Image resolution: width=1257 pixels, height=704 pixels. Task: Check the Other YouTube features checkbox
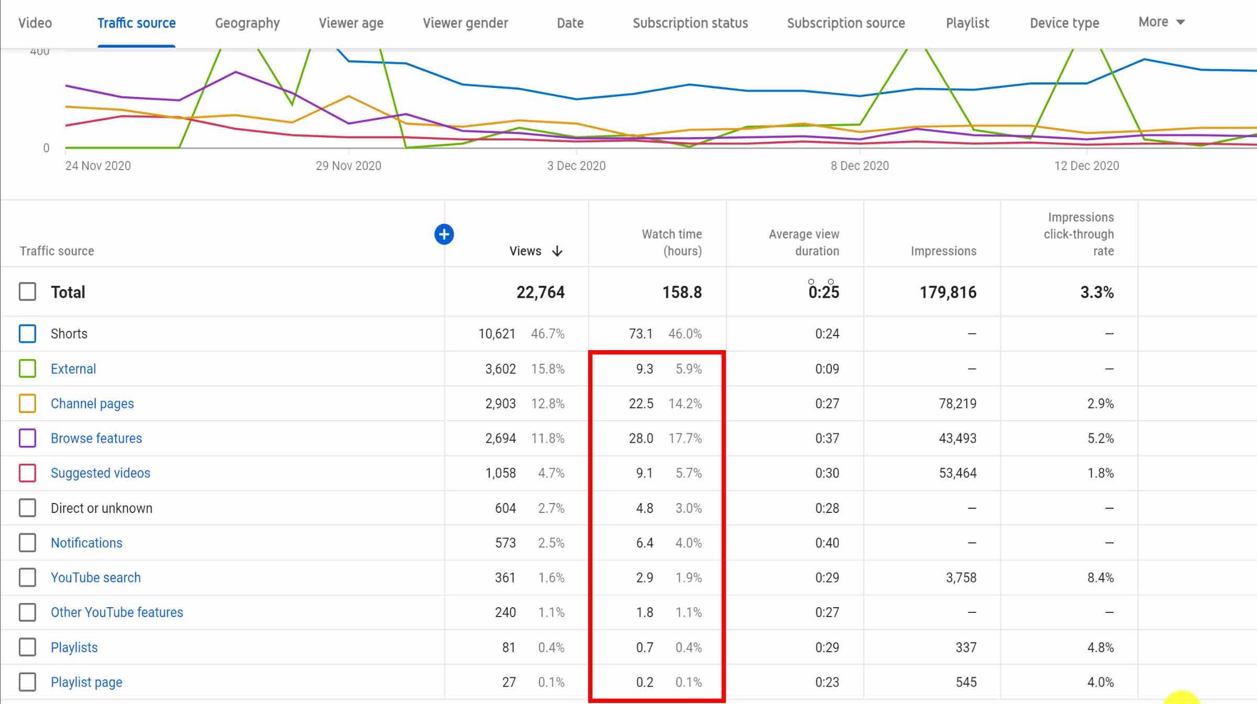point(27,612)
